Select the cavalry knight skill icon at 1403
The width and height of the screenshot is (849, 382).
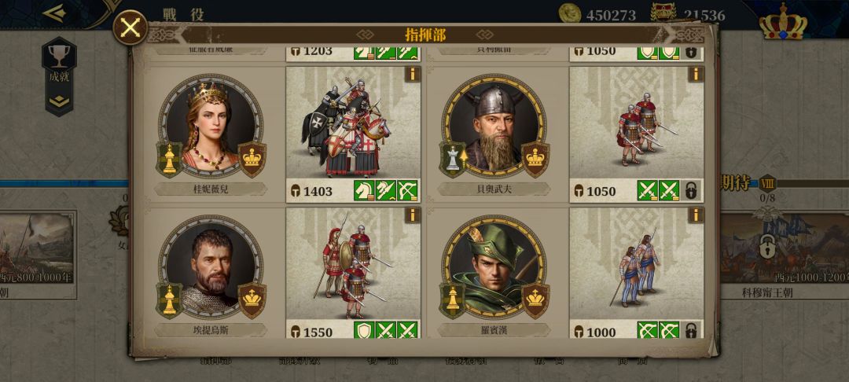coord(364,190)
